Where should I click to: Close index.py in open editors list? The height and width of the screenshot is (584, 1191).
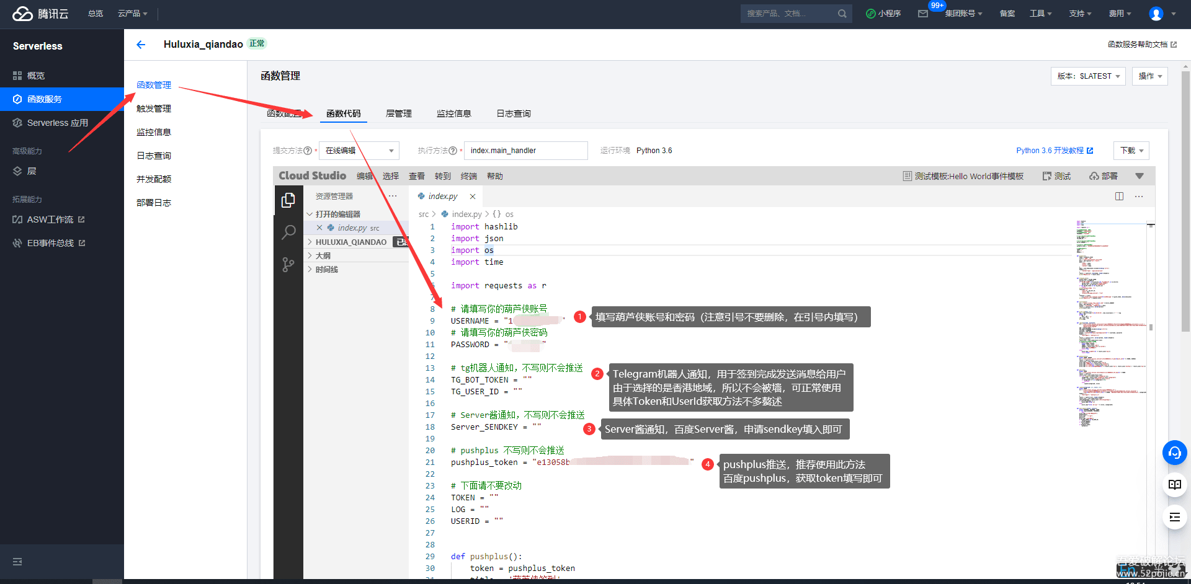tap(319, 228)
